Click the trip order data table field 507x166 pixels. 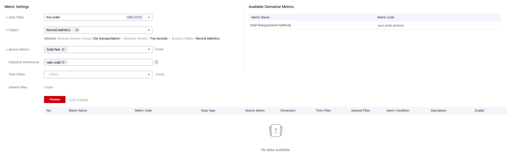pos(98,17)
